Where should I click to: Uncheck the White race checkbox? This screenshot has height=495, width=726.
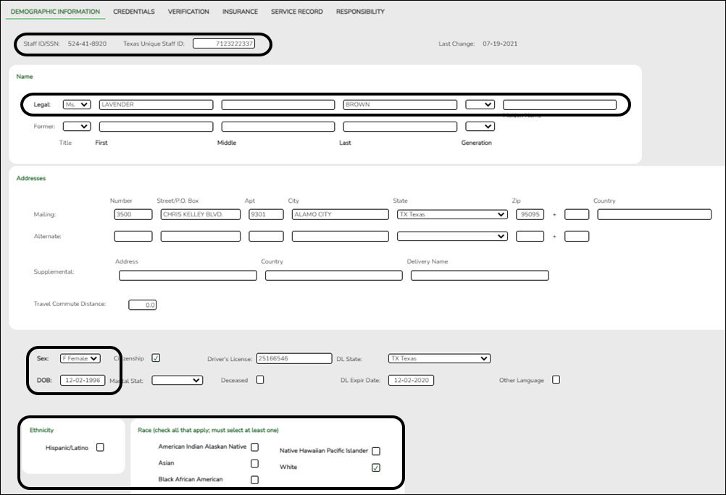pos(375,467)
